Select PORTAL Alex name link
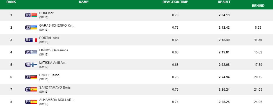 pos(49,38)
